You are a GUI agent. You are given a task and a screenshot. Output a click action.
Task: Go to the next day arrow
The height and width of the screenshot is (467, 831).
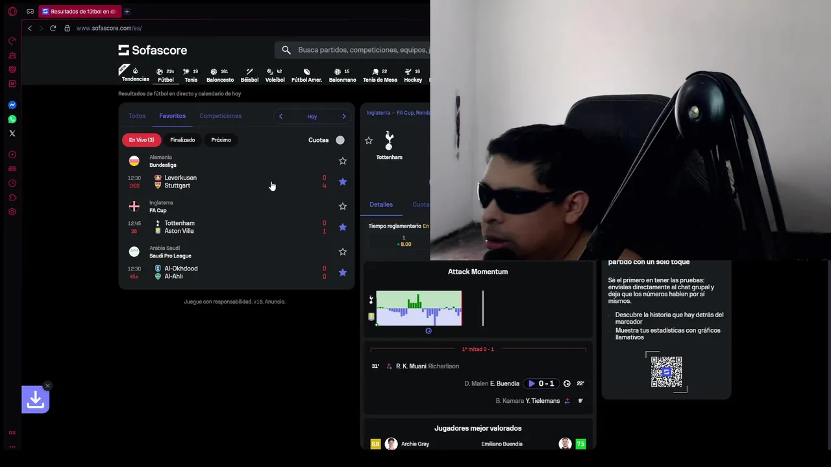point(344,117)
